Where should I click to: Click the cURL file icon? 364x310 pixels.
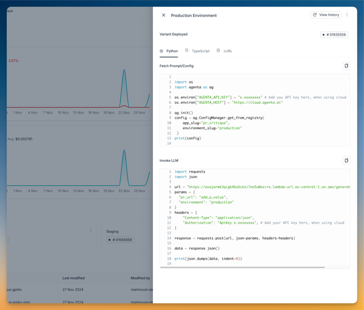pyautogui.click(x=218, y=50)
